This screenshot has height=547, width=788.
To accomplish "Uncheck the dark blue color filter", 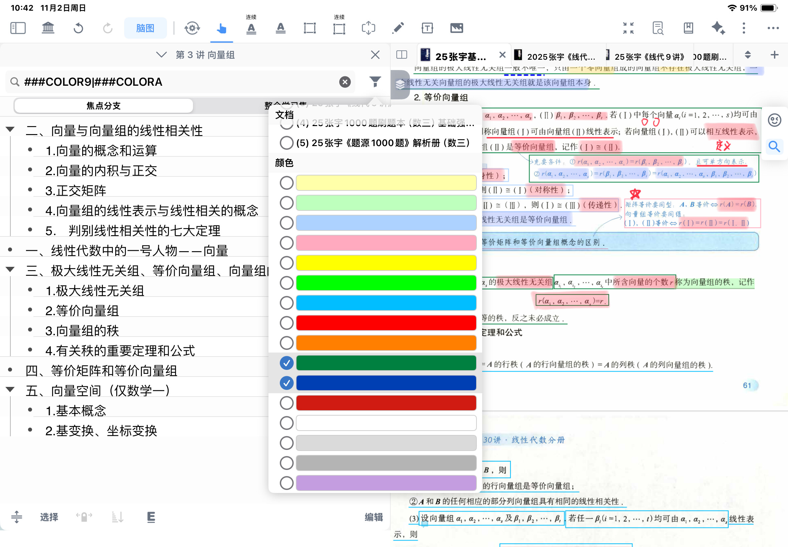I will (x=286, y=383).
